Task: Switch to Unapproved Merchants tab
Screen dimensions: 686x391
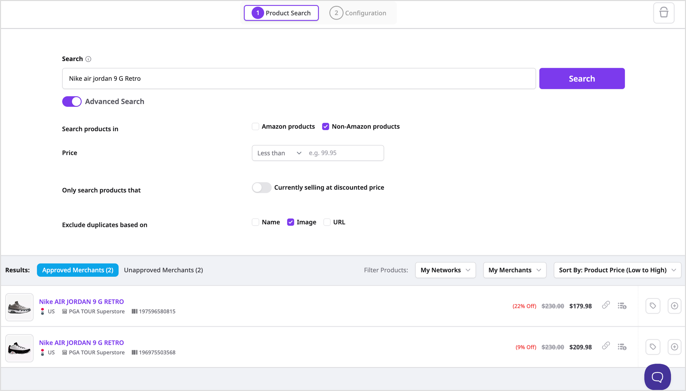Action: [x=163, y=270]
